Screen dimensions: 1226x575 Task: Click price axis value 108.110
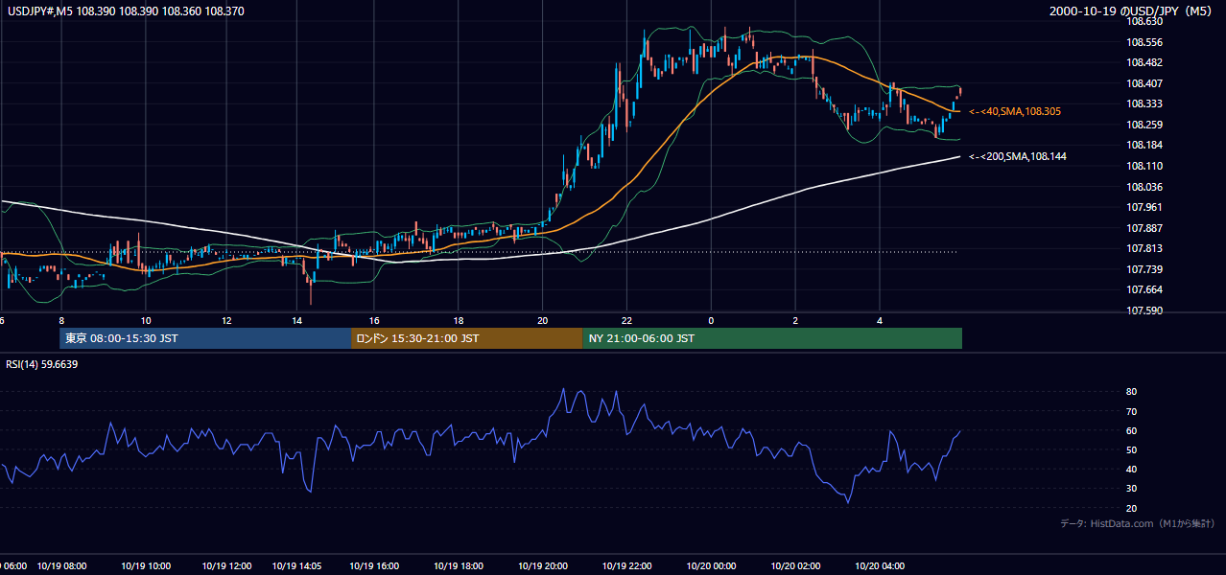click(x=1144, y=166)
